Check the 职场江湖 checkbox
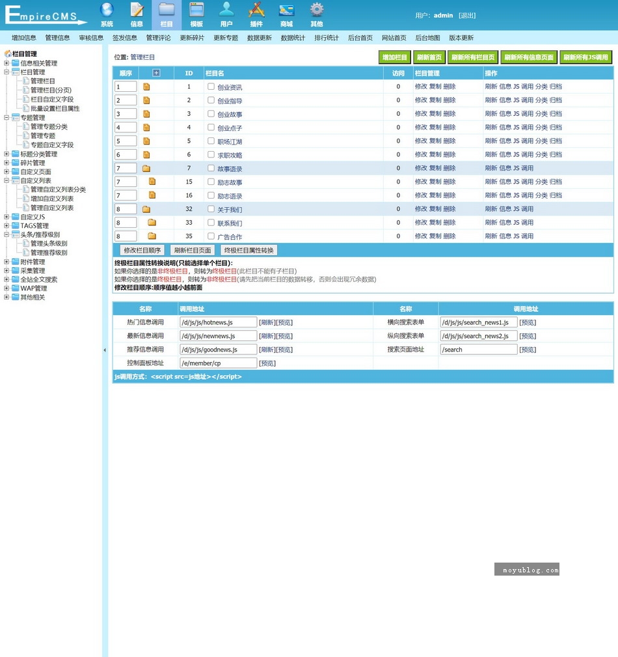The height and width of the screenshot is (657, 618). pos(211,141)
